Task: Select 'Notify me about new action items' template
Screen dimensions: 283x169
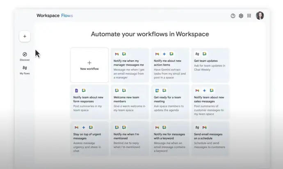Action: point(169,65)
